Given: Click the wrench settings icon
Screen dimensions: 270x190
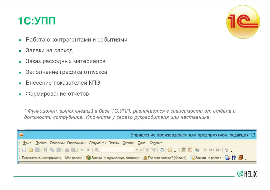Looking at the screenshot, I should [x=226, y=150].
